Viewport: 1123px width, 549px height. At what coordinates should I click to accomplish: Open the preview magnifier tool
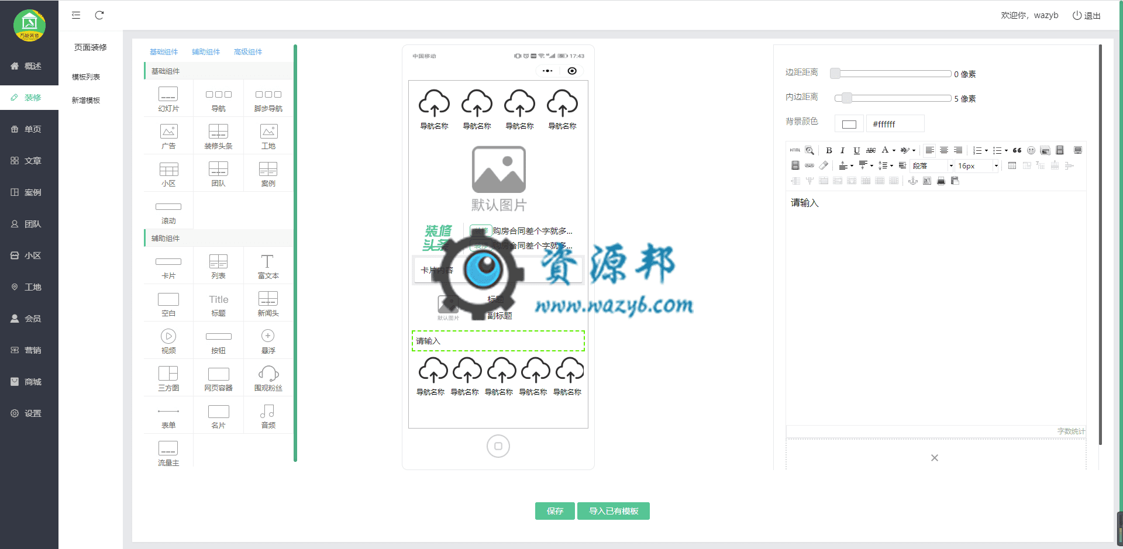(x=809, y=150)
